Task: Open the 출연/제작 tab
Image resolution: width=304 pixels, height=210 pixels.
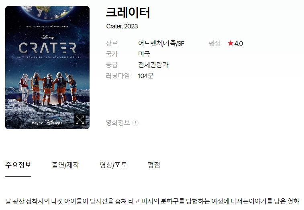Action: point(65,165)
